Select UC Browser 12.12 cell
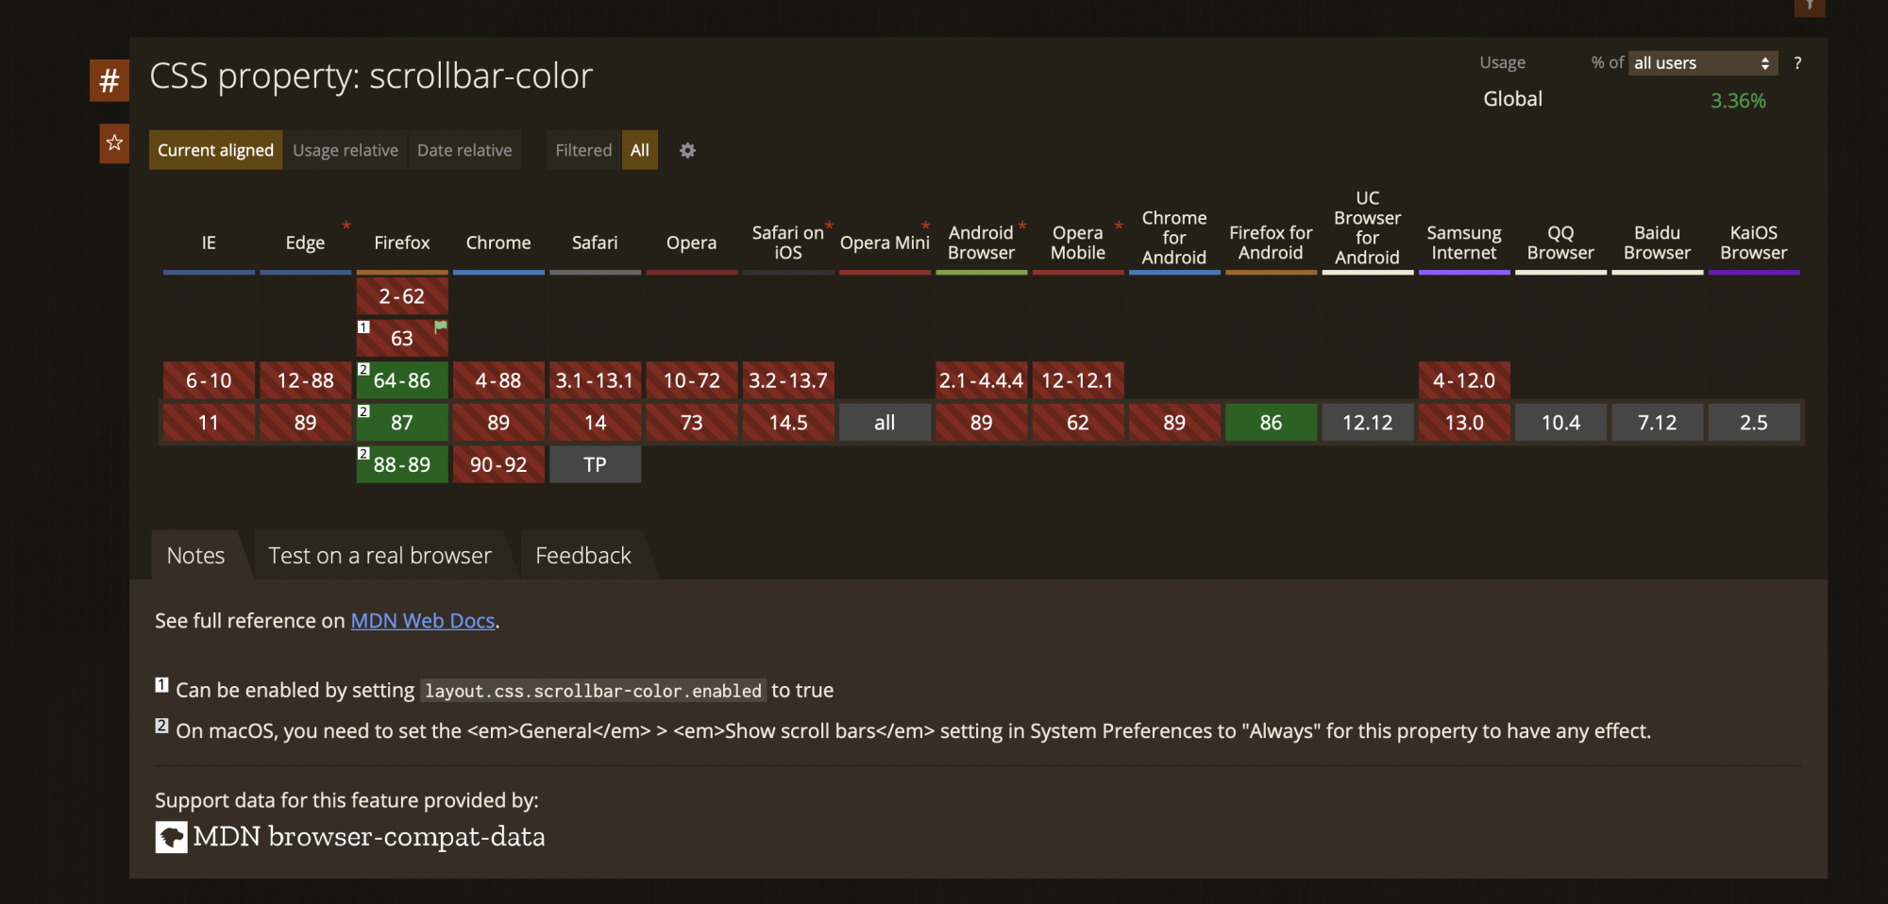 (x=1368, y=423)
